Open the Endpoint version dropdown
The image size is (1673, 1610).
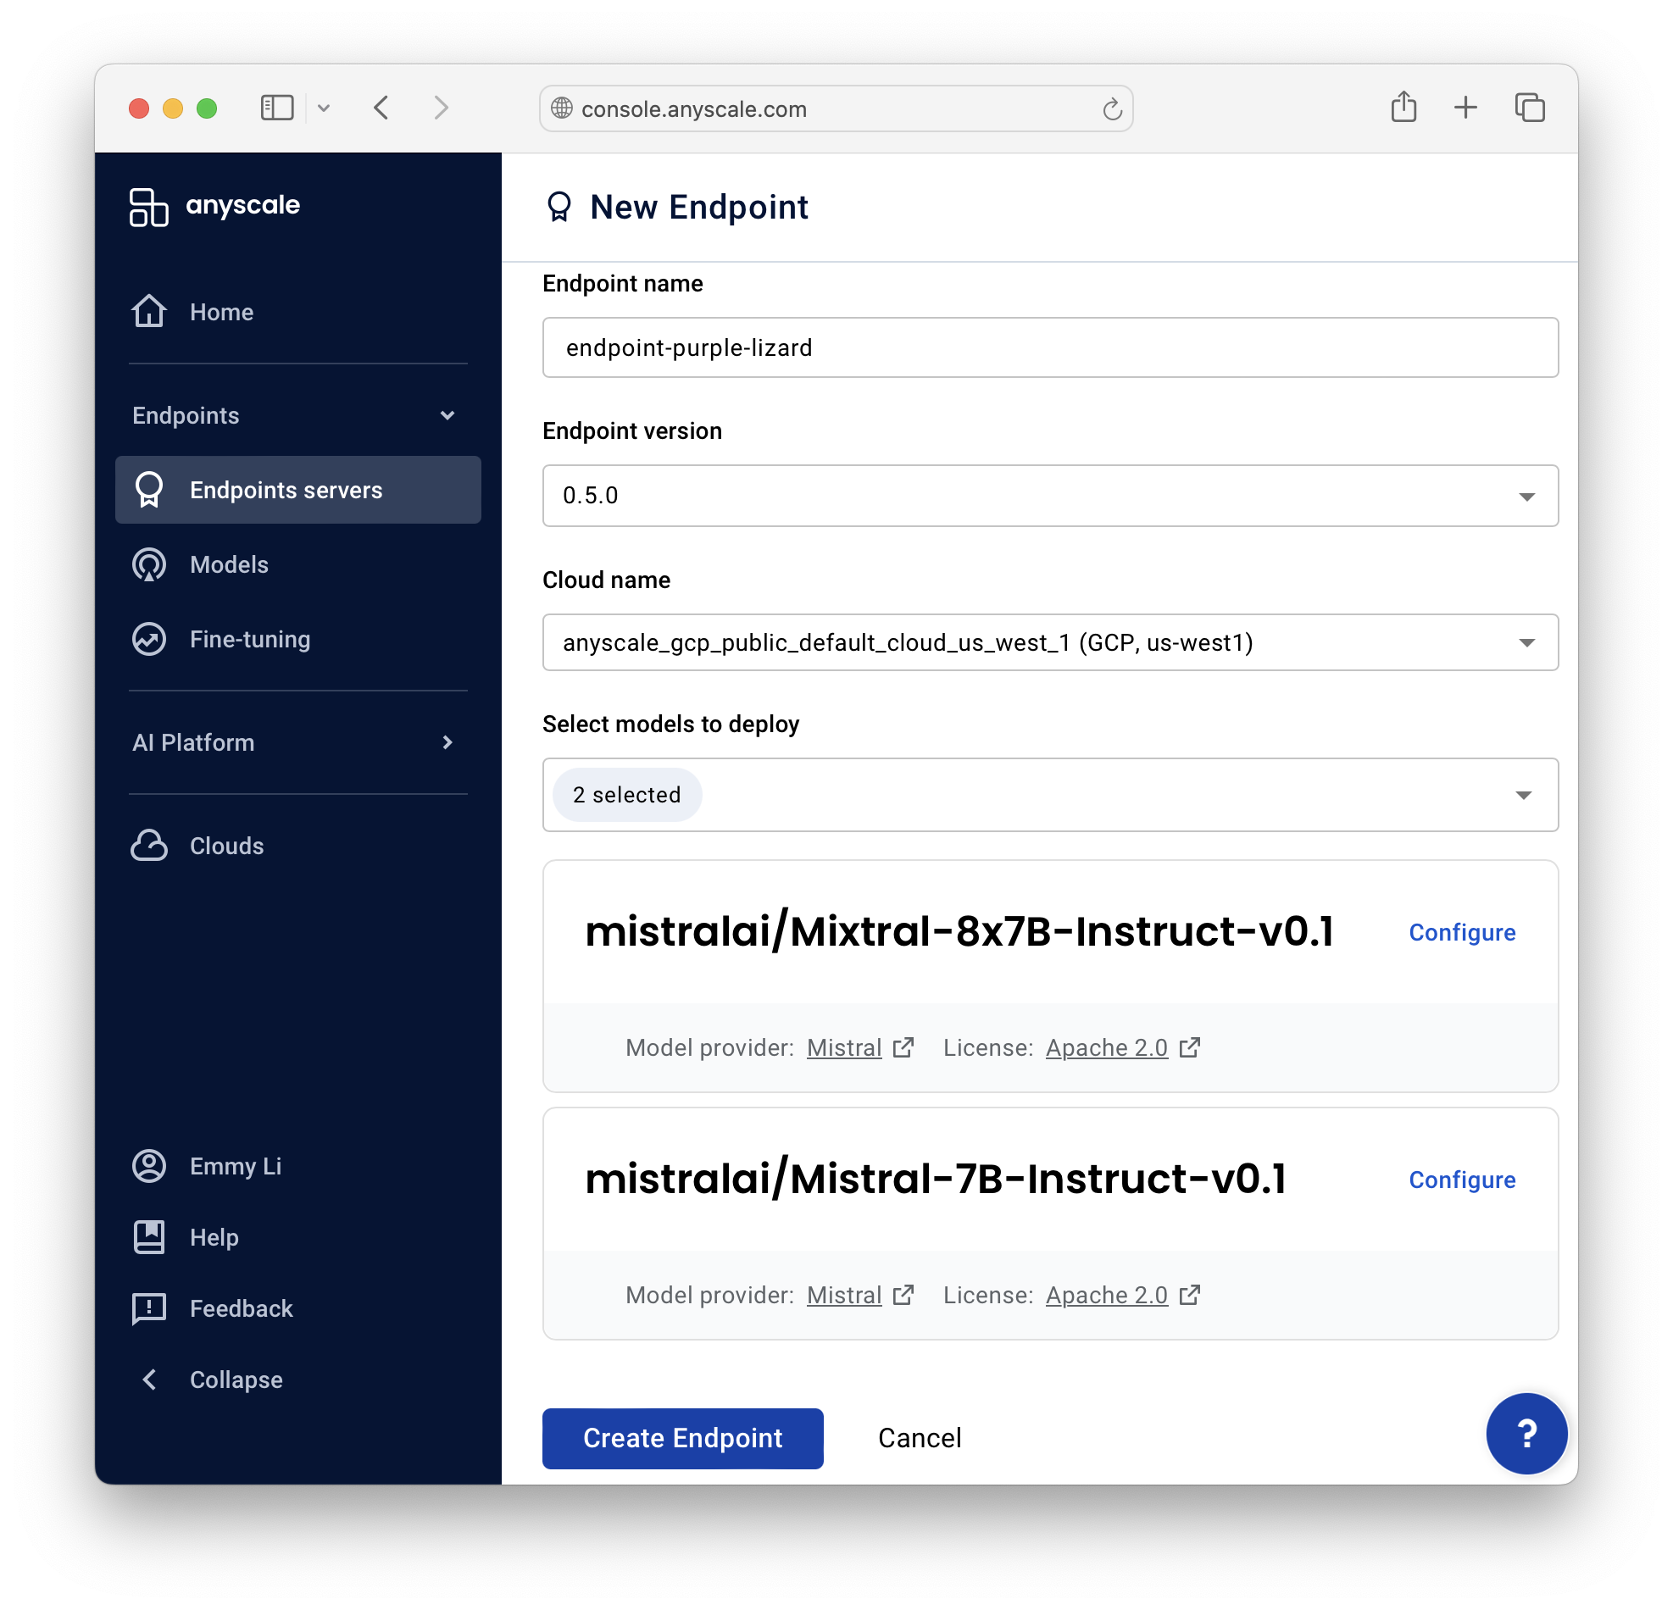point(1050,496)
